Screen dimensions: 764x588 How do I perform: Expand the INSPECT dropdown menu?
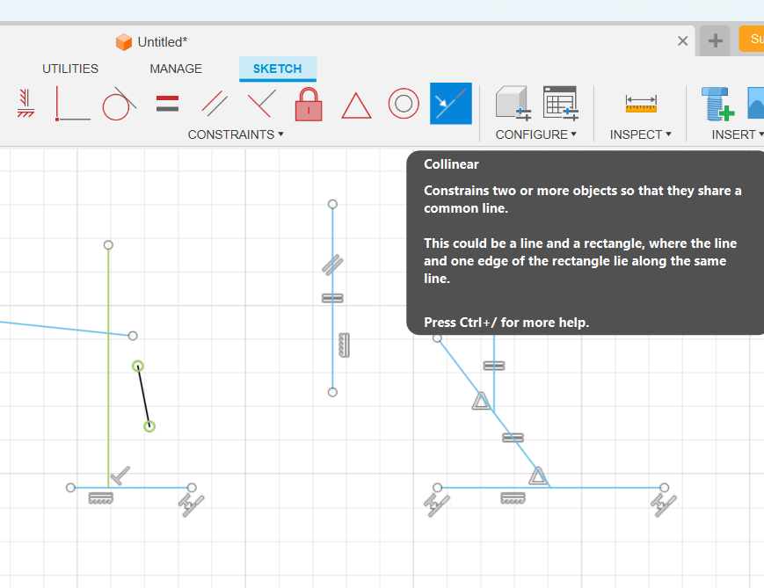click(641, 134)
